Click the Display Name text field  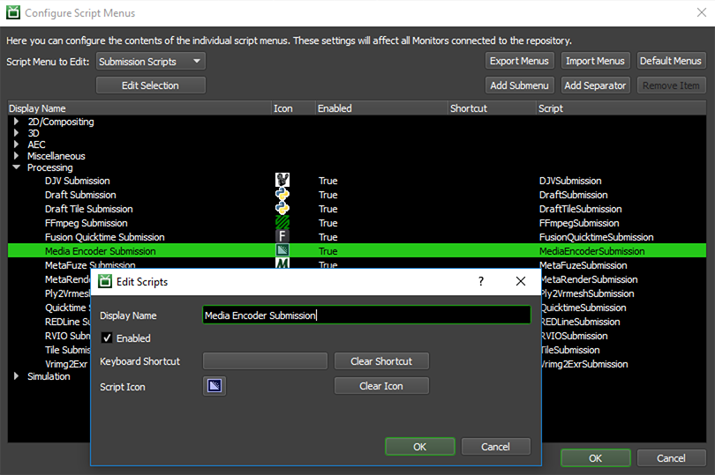click(x=366, y=315)
